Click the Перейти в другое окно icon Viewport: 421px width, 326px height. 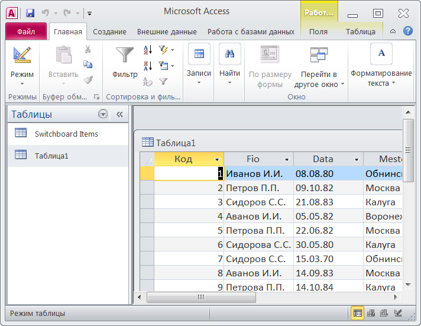click(319, 54)
